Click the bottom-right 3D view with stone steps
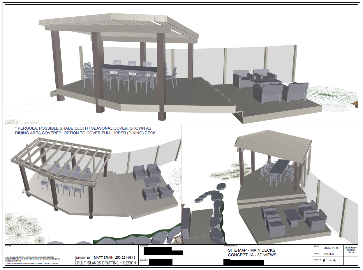Image resolution: width=363 pixels, height=270 pixels. [x=269, y=184]
